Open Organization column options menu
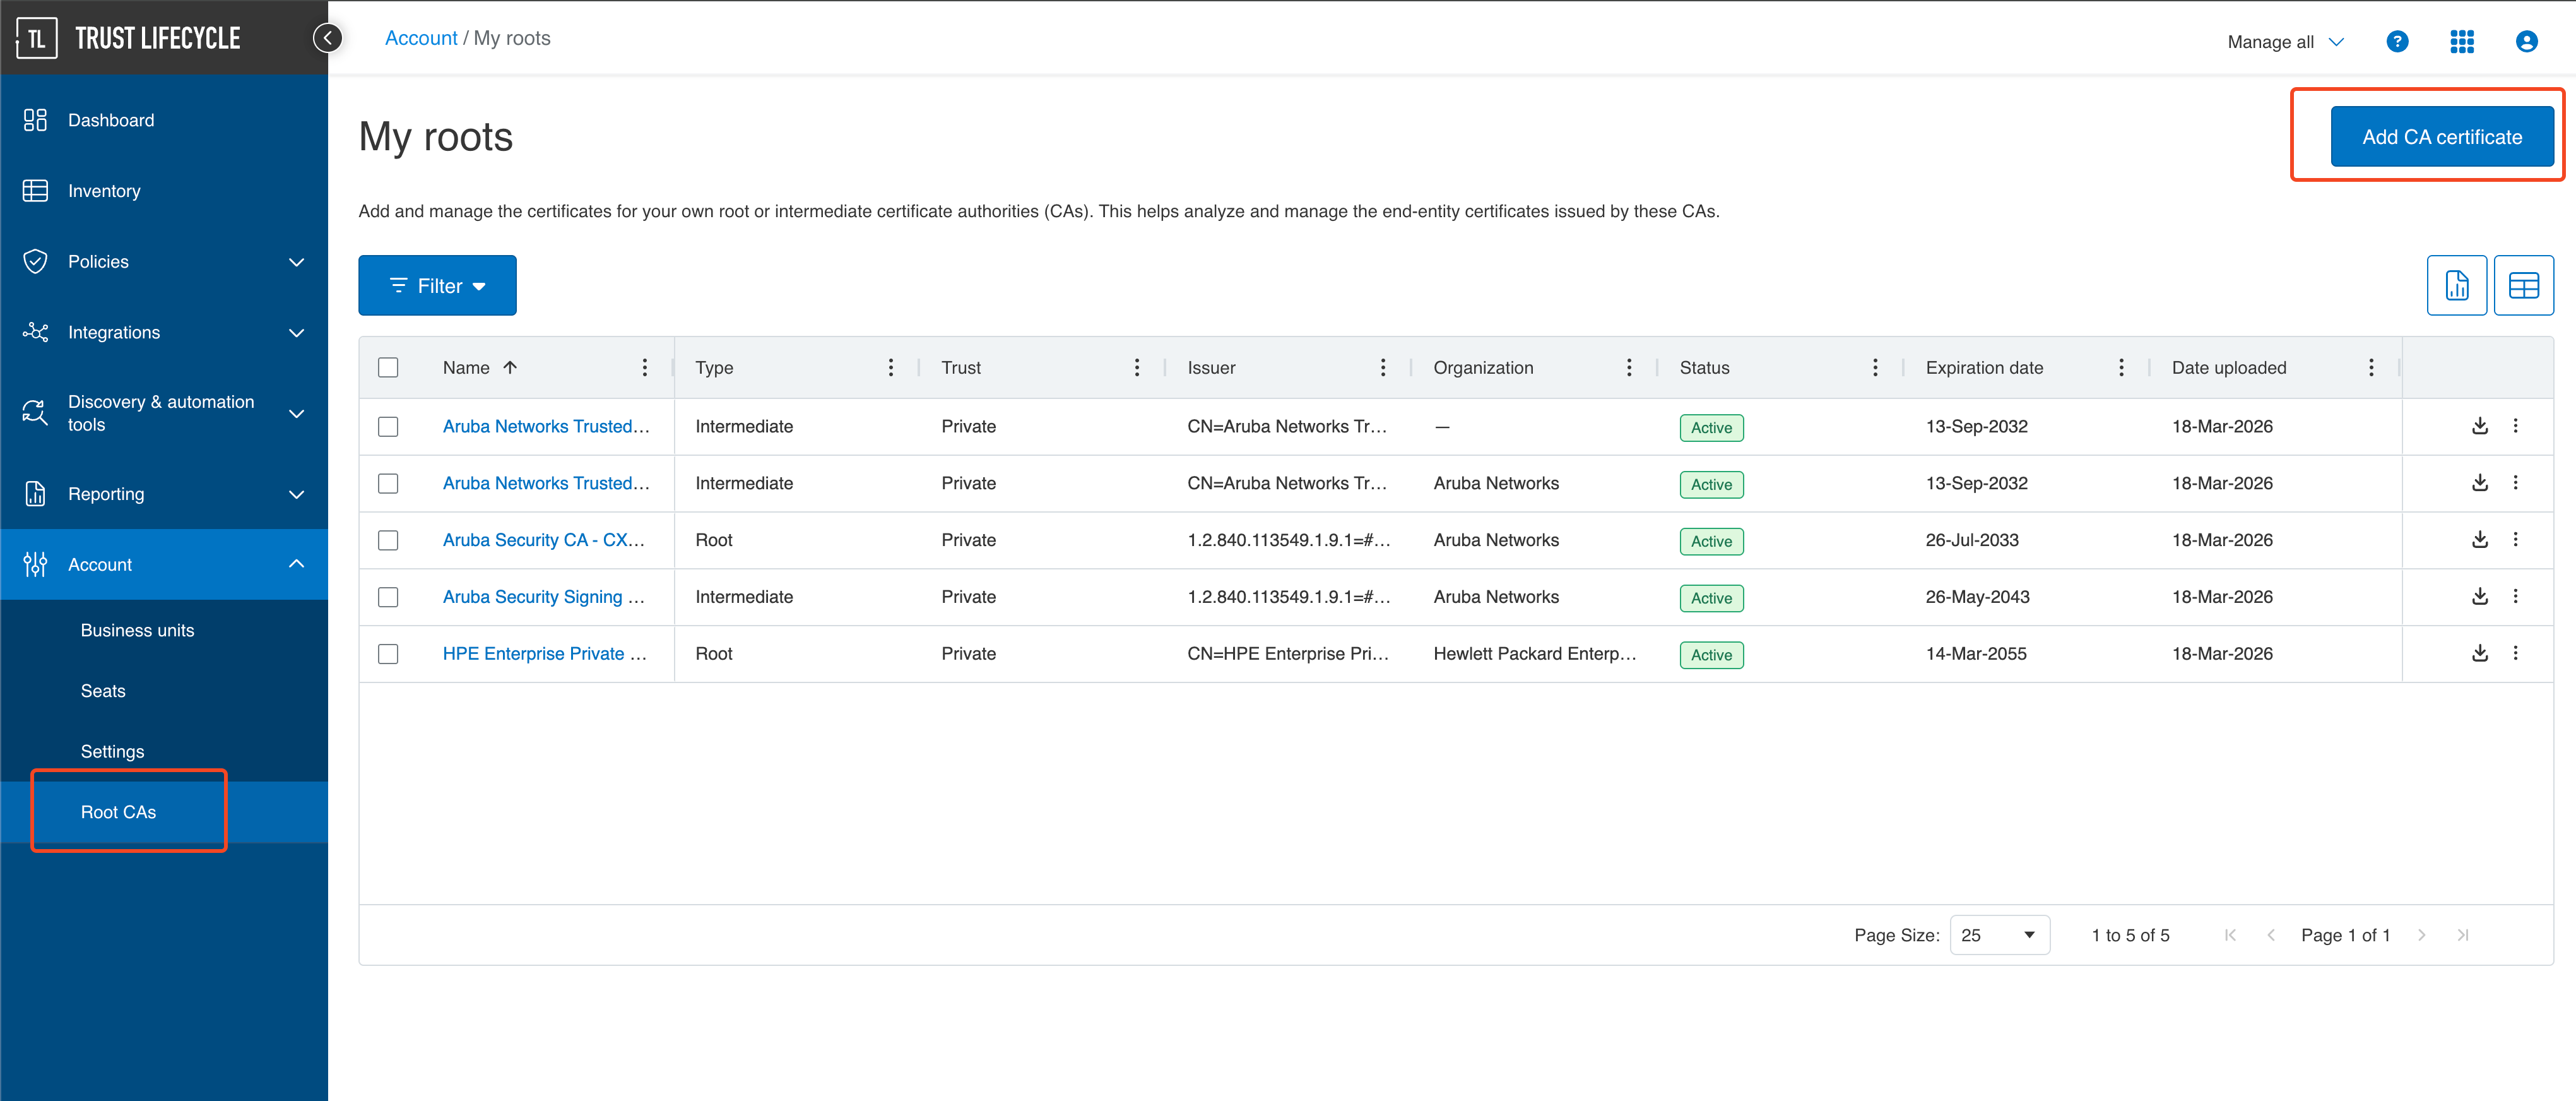Screen dimensions: 2576x1101 tap(1629, 368)
